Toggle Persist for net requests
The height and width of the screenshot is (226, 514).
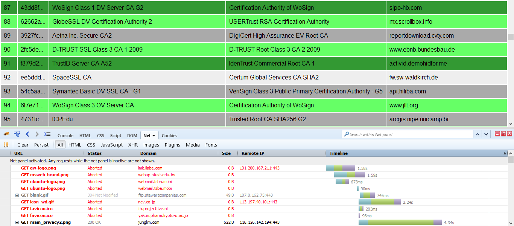(41, 145)
